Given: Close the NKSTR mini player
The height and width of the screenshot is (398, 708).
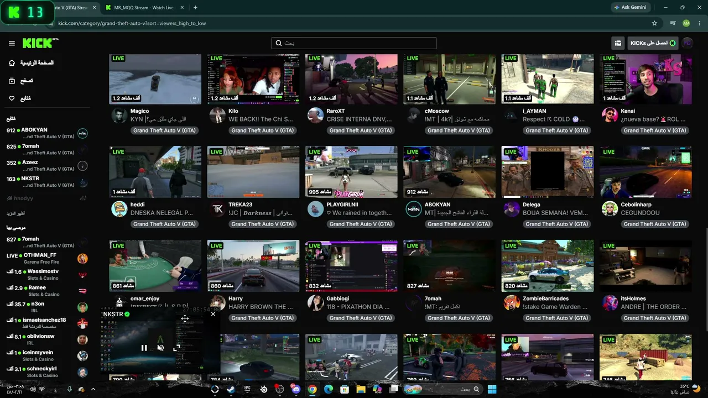Looking at the screenshot, I should [213, 314].
